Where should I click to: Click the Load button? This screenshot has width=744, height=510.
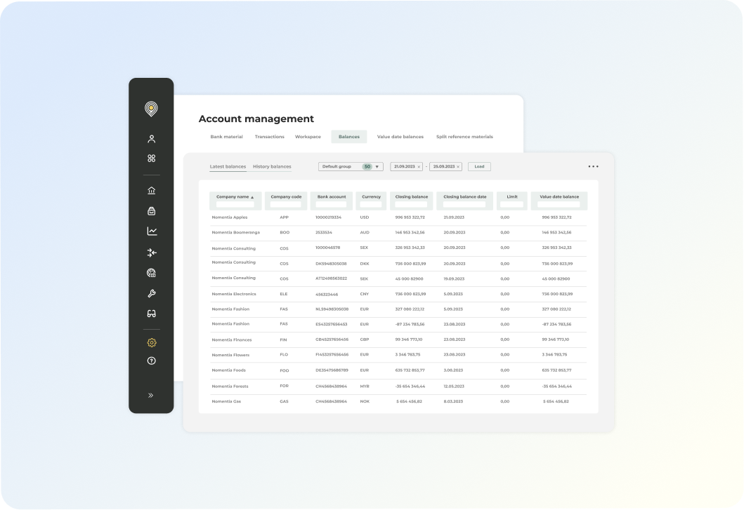pyautogui.click(x=479, y=166)
